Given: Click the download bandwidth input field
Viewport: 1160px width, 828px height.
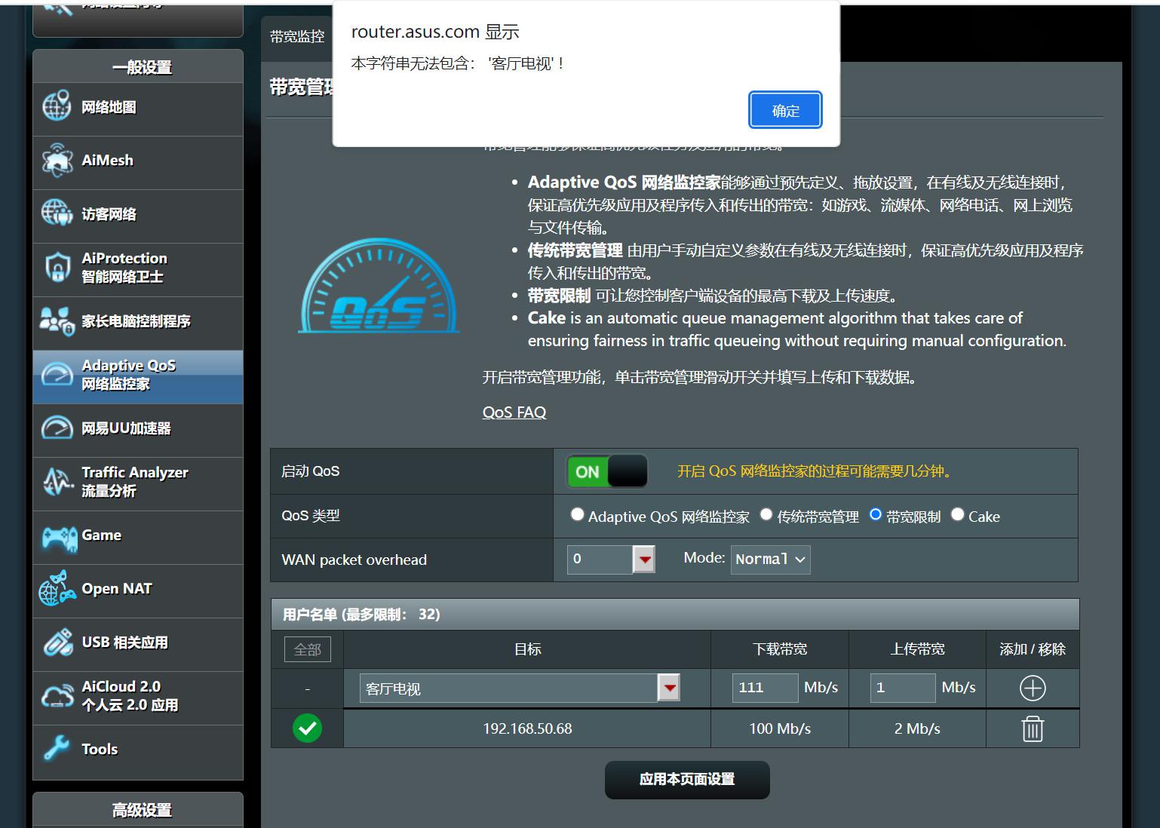Looking at the screenshot, I should (764, 688).
